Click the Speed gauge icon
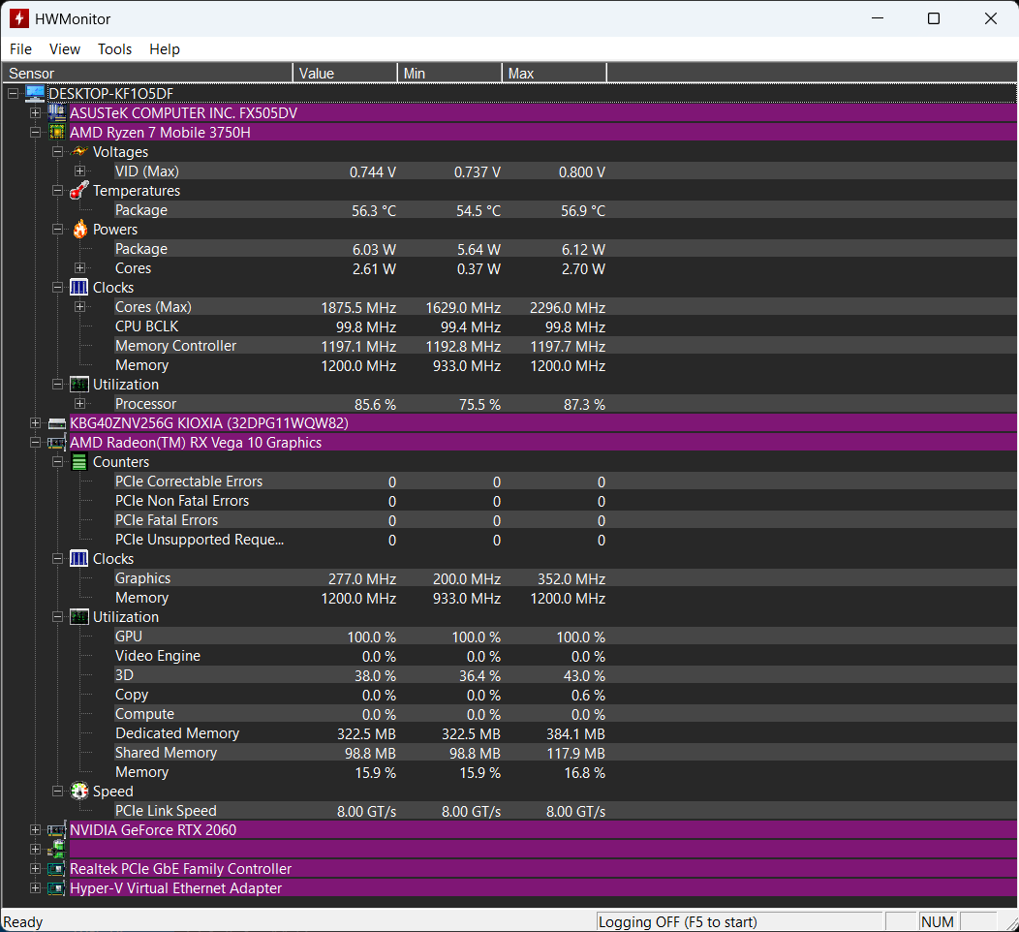The height and width of the screenshot is (932, 1019). [x=78, y=791]
